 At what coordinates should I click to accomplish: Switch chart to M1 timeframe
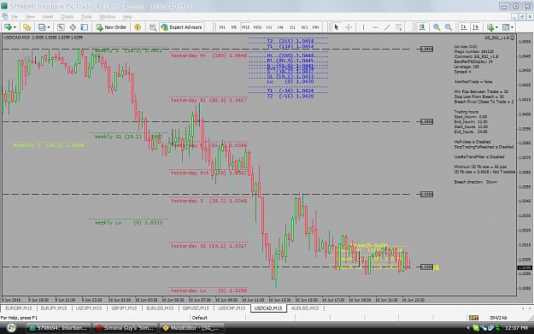click(222, 27)
